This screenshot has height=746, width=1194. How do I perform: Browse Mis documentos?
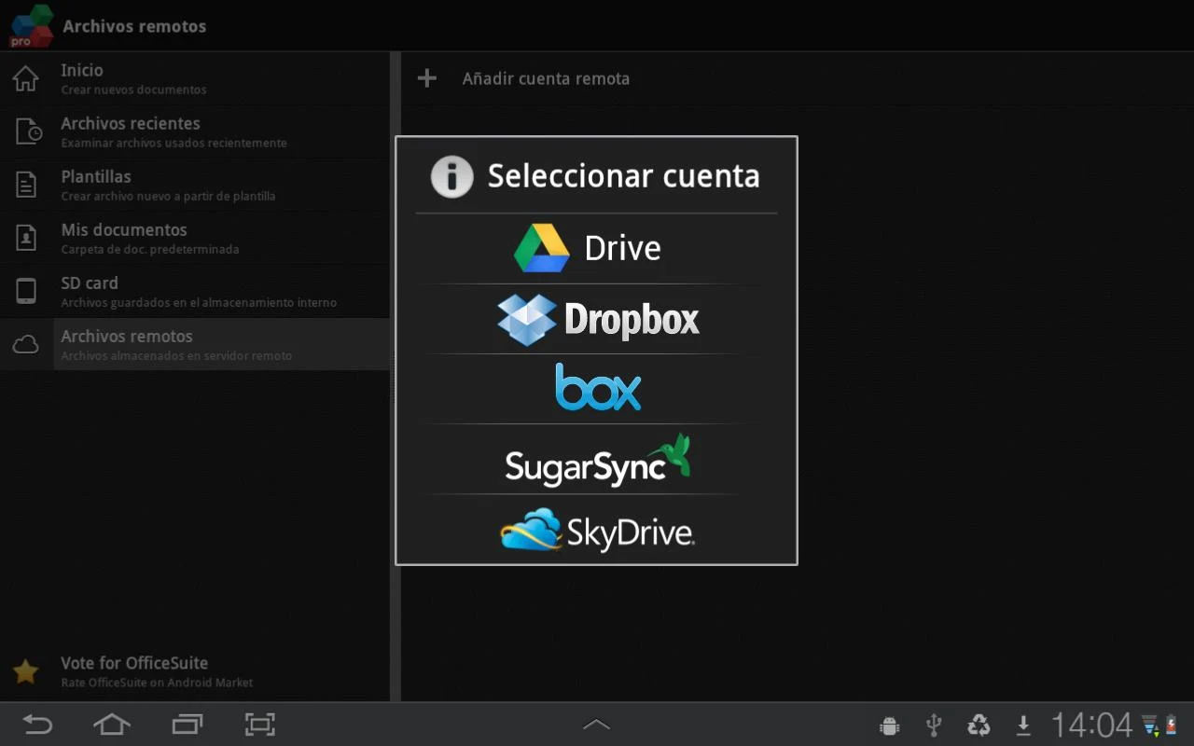[x=195, y=238]
